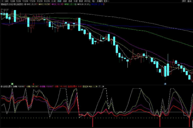Click the 复权 button at top right
Image resolution: width=193 pixels, height=128 pixels.
coord(184,1)
